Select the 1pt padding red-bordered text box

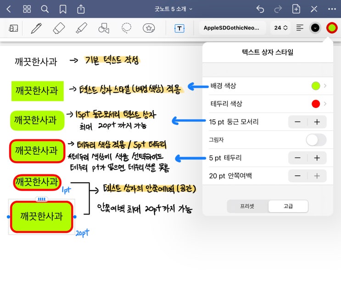[x=37, y=182]
